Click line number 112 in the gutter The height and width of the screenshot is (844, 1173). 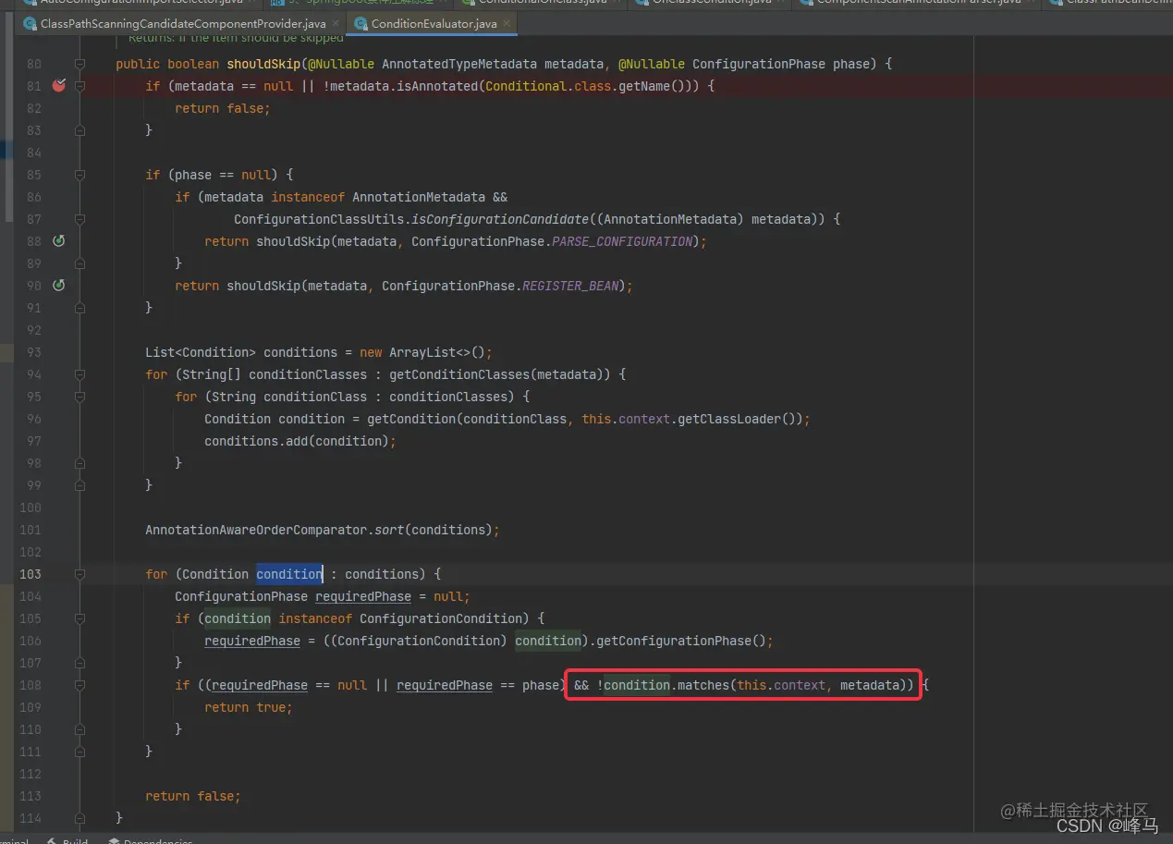click(30, 774)
